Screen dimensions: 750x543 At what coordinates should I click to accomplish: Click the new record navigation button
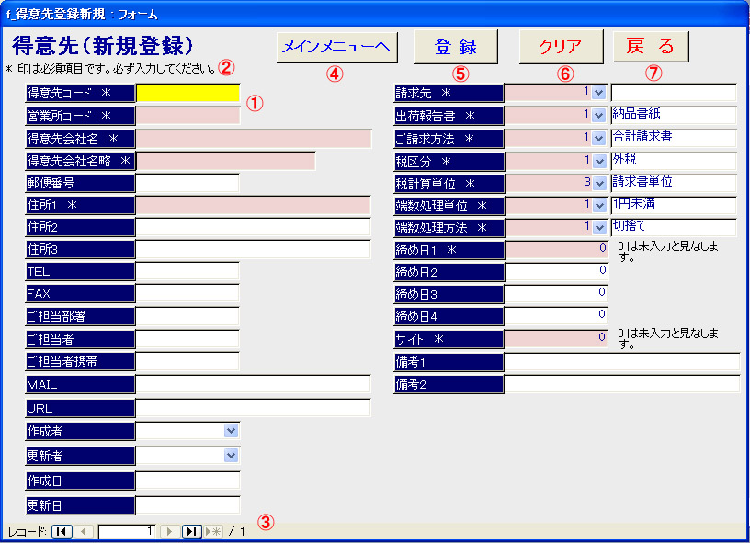click(212, 531)
